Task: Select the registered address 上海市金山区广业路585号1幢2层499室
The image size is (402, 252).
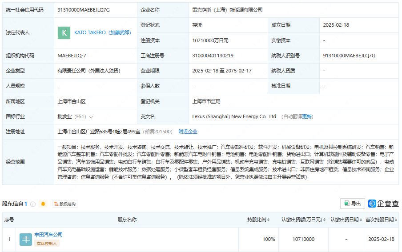Action: [99, 132]
